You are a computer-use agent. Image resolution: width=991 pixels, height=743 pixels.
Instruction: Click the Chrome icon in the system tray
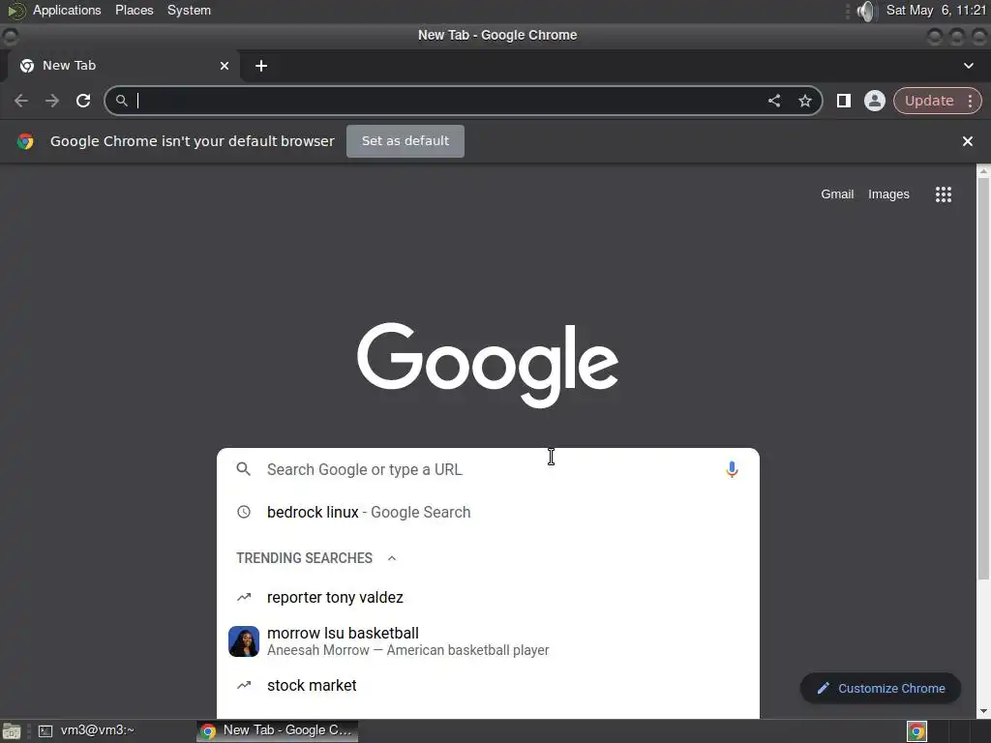[917, 731]
